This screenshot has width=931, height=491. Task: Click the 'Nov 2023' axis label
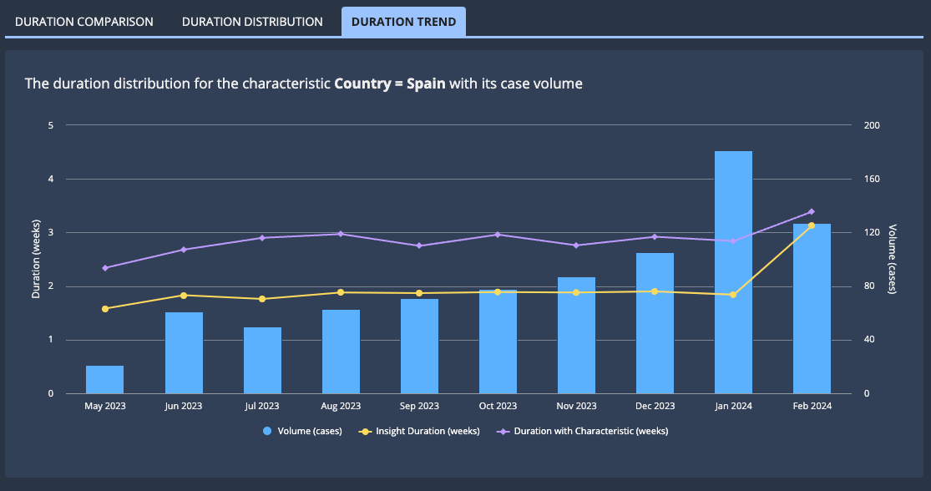tap(576, 406)
